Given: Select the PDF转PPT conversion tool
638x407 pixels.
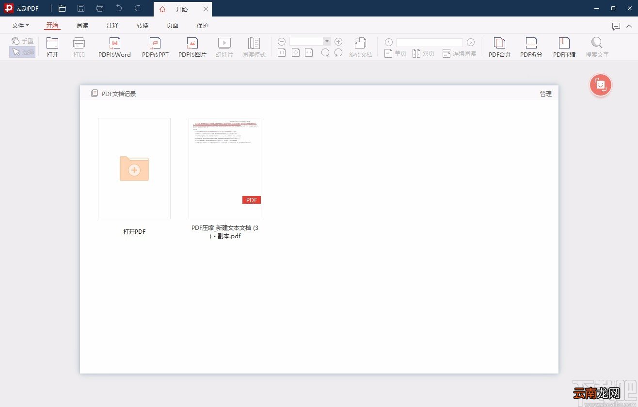Looking at the screenshot, I should 155,48.
